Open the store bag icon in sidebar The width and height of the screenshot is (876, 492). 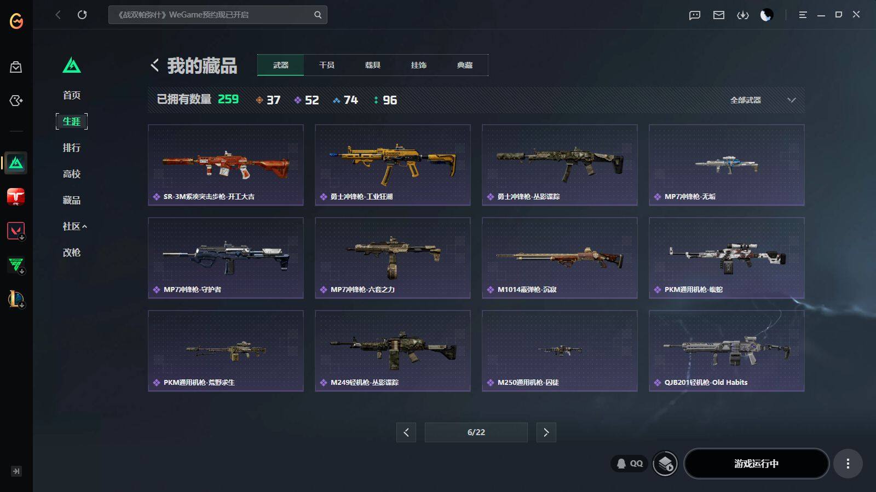click(16, 67)
